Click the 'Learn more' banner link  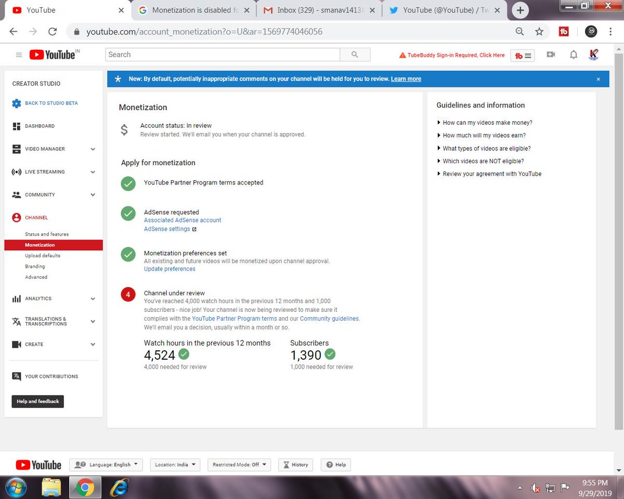coord(406,79)
